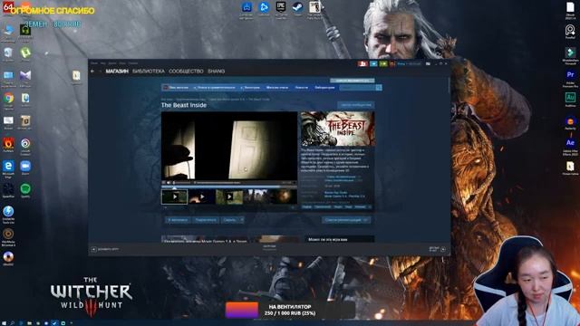Select the fourth screenshot thumbnail
580x326 pixels.
256,197
